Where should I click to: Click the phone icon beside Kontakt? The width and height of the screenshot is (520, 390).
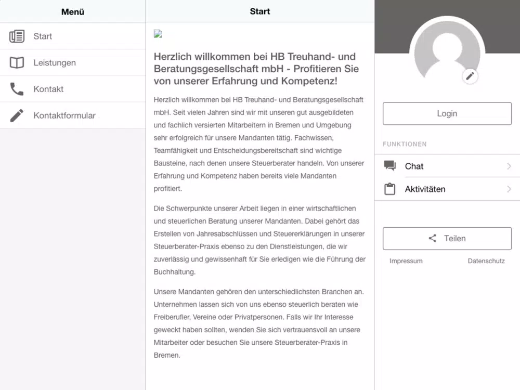[17, 89]
